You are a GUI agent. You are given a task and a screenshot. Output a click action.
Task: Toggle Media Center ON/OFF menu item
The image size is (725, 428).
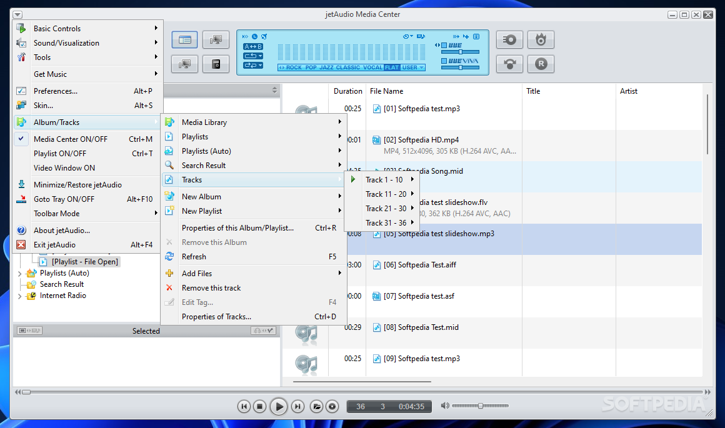tap(86, 139)
